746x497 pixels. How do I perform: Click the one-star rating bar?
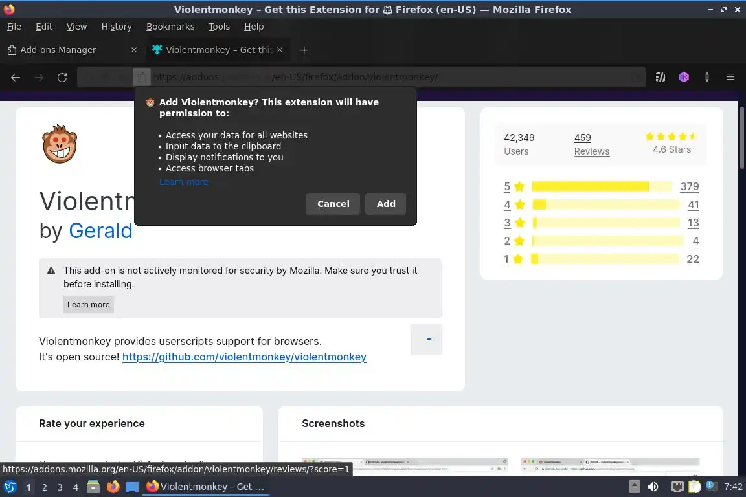click(605, 260)
